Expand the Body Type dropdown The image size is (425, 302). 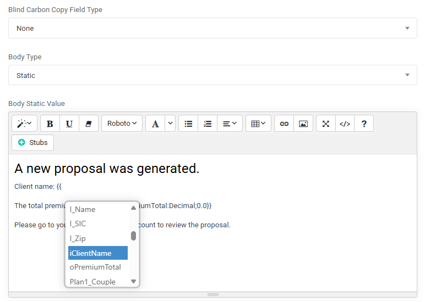(212, 75)
